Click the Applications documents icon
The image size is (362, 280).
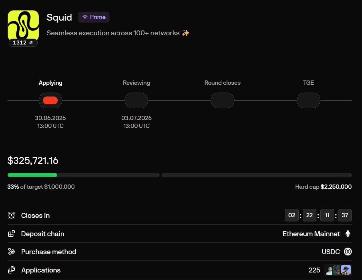tap(11, 270)
